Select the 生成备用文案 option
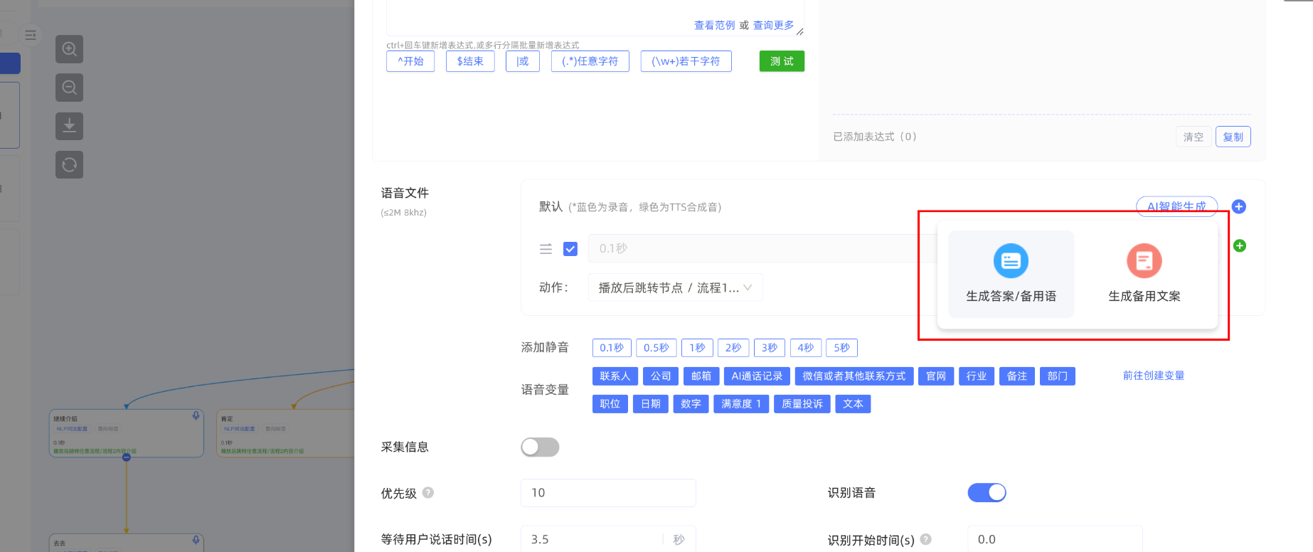 [1144, 274]
